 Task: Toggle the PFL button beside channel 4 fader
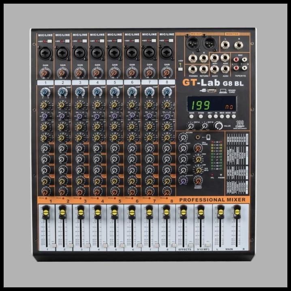(x=105, y=245)
